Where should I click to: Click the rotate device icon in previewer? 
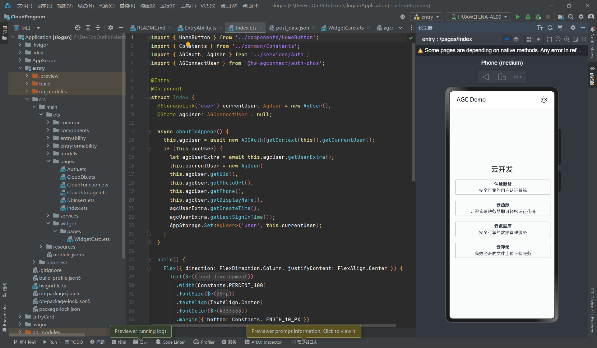pyautogui.click(x=502, y=77)
